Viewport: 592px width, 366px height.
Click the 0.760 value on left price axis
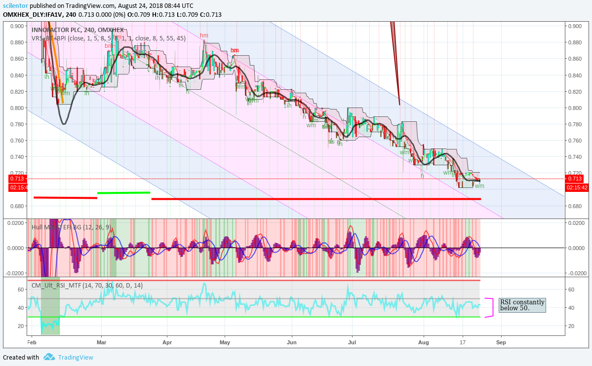click(x=17, y=141)
